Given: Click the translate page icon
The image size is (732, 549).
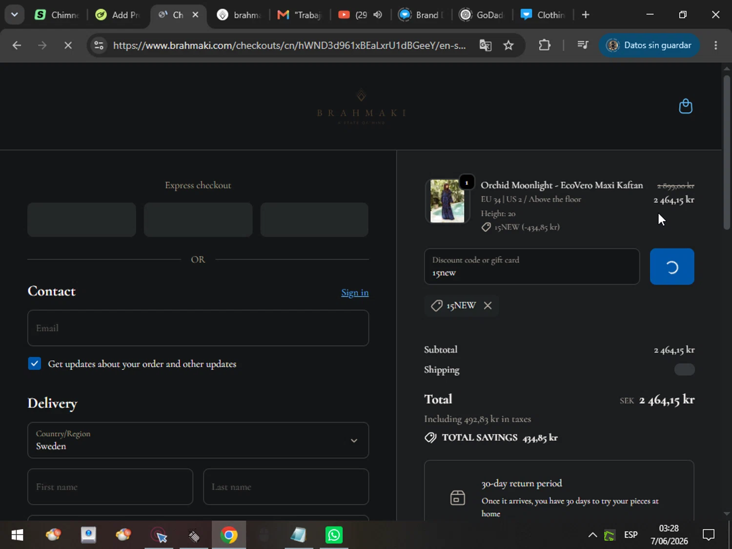Looking at the screenshot, I should (485, 45).
